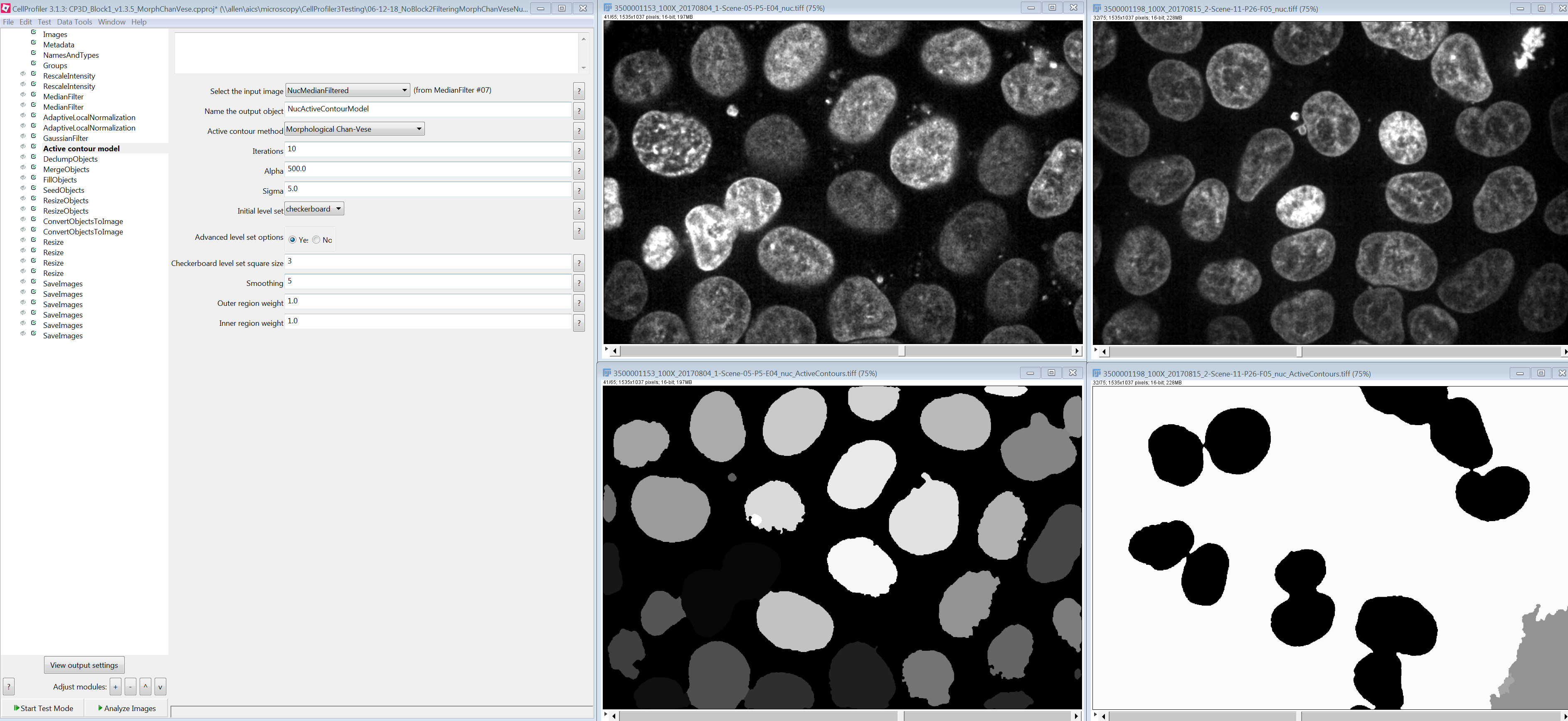Open the Data Tools menu
This screenshot has width=1568, height=721.
[74, 21]
